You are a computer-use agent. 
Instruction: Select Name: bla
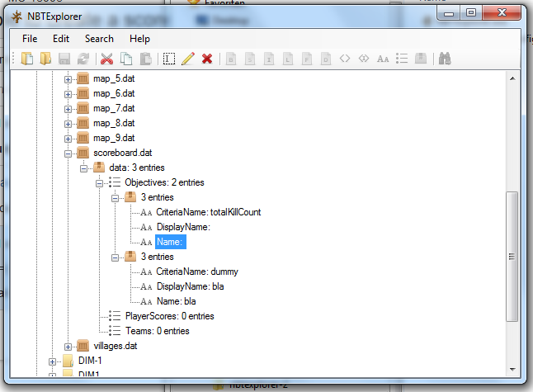[176, 301]
